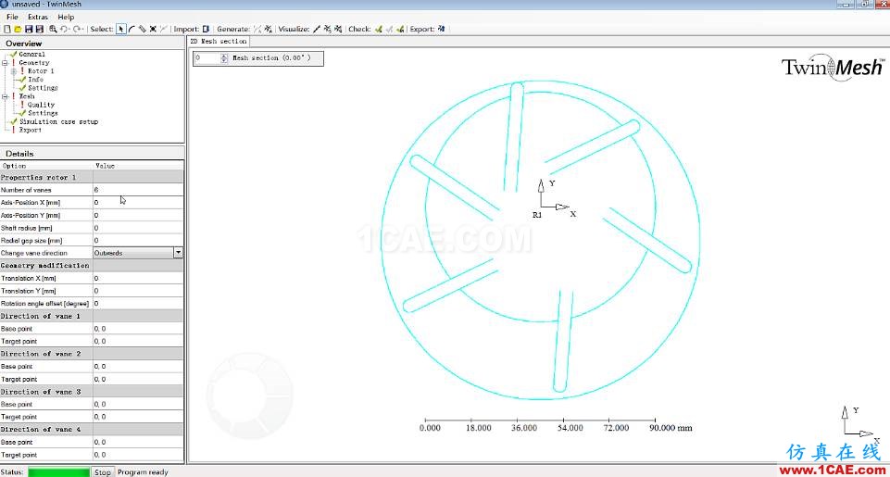Click the mesh section angle input field

[207, 58]
